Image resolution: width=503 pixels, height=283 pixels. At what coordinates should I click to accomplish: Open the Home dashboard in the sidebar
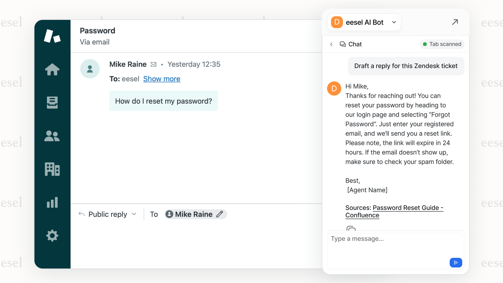[52, 69]
